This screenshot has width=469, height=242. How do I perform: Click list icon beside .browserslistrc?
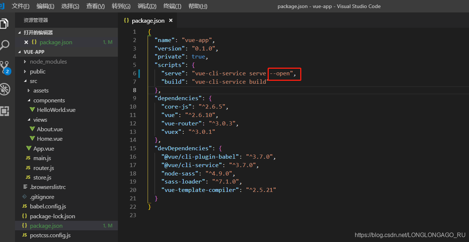tap(25, 187)
